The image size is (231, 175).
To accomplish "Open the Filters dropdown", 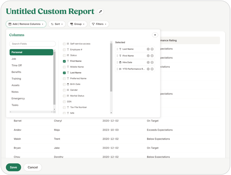I will pyautogui.click(x=99, y=24).
